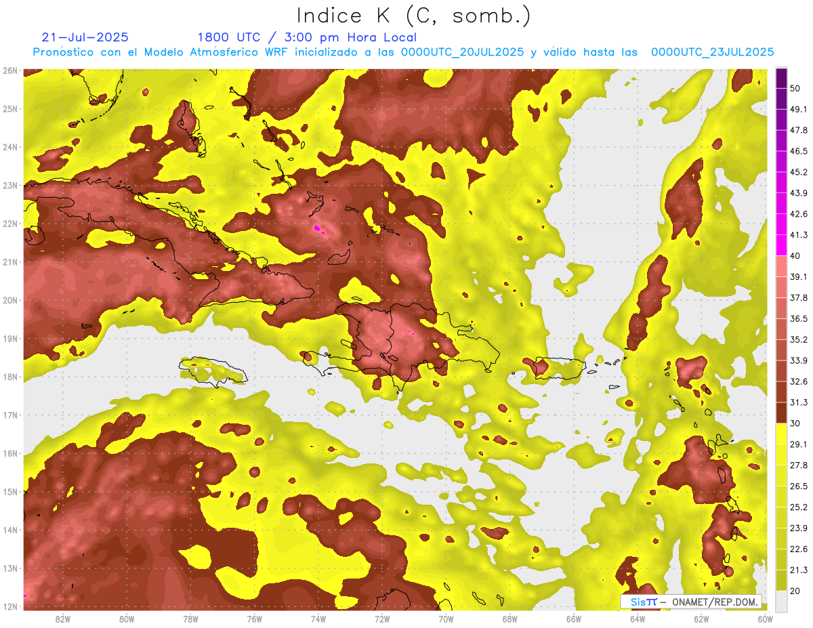Click the colorbar value "39.1"
Image resolution: width=813 pixels, height=628 pixels.
coord(798,276)
